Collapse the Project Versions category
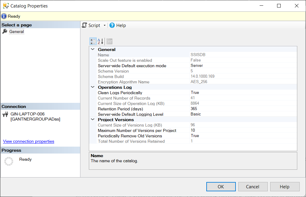 pos(92,120)
